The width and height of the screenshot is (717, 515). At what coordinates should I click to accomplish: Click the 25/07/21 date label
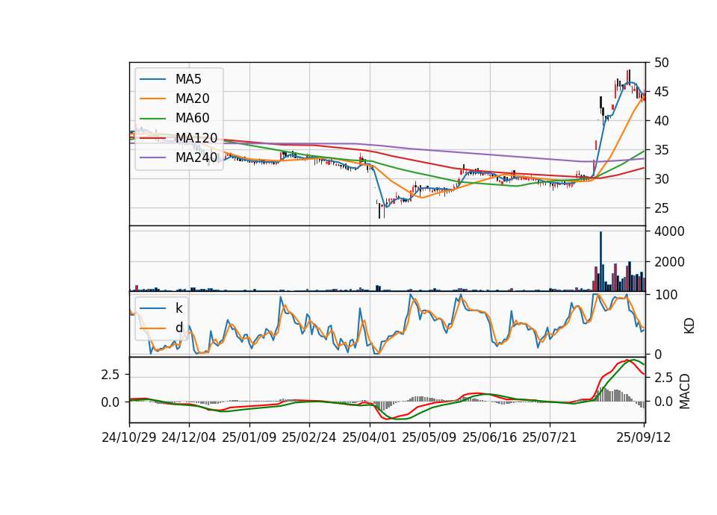point(550,437)
